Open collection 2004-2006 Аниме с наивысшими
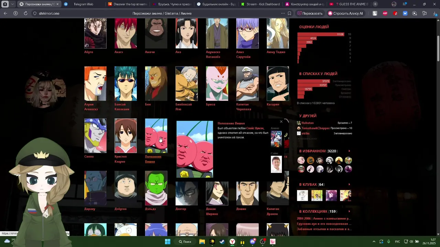Screen dimensions: 440x247 324,219
